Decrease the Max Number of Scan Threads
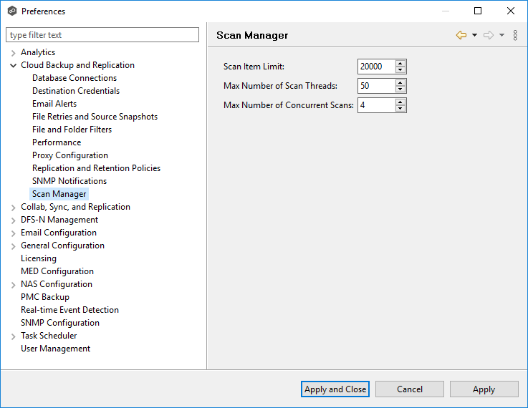This screenshot has width=528, height=408. pos(400,89)
